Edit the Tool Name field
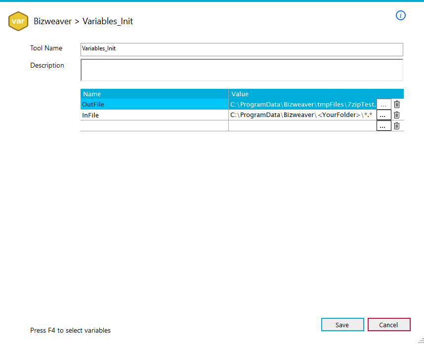 pos(242,49)
